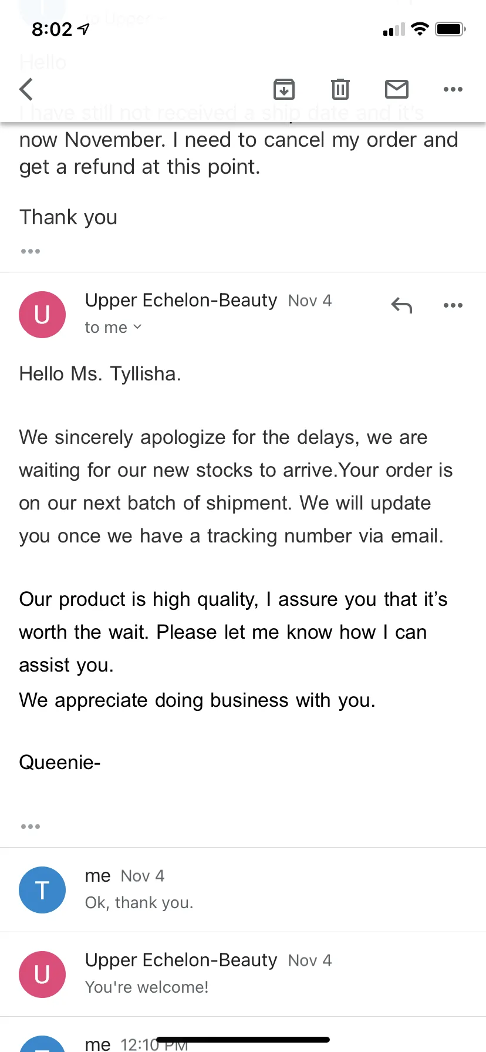The image size is (486, 1052).
Task: Reply to Upper Echelon-Beauty's message using the arrow
Action: [402, 305]
